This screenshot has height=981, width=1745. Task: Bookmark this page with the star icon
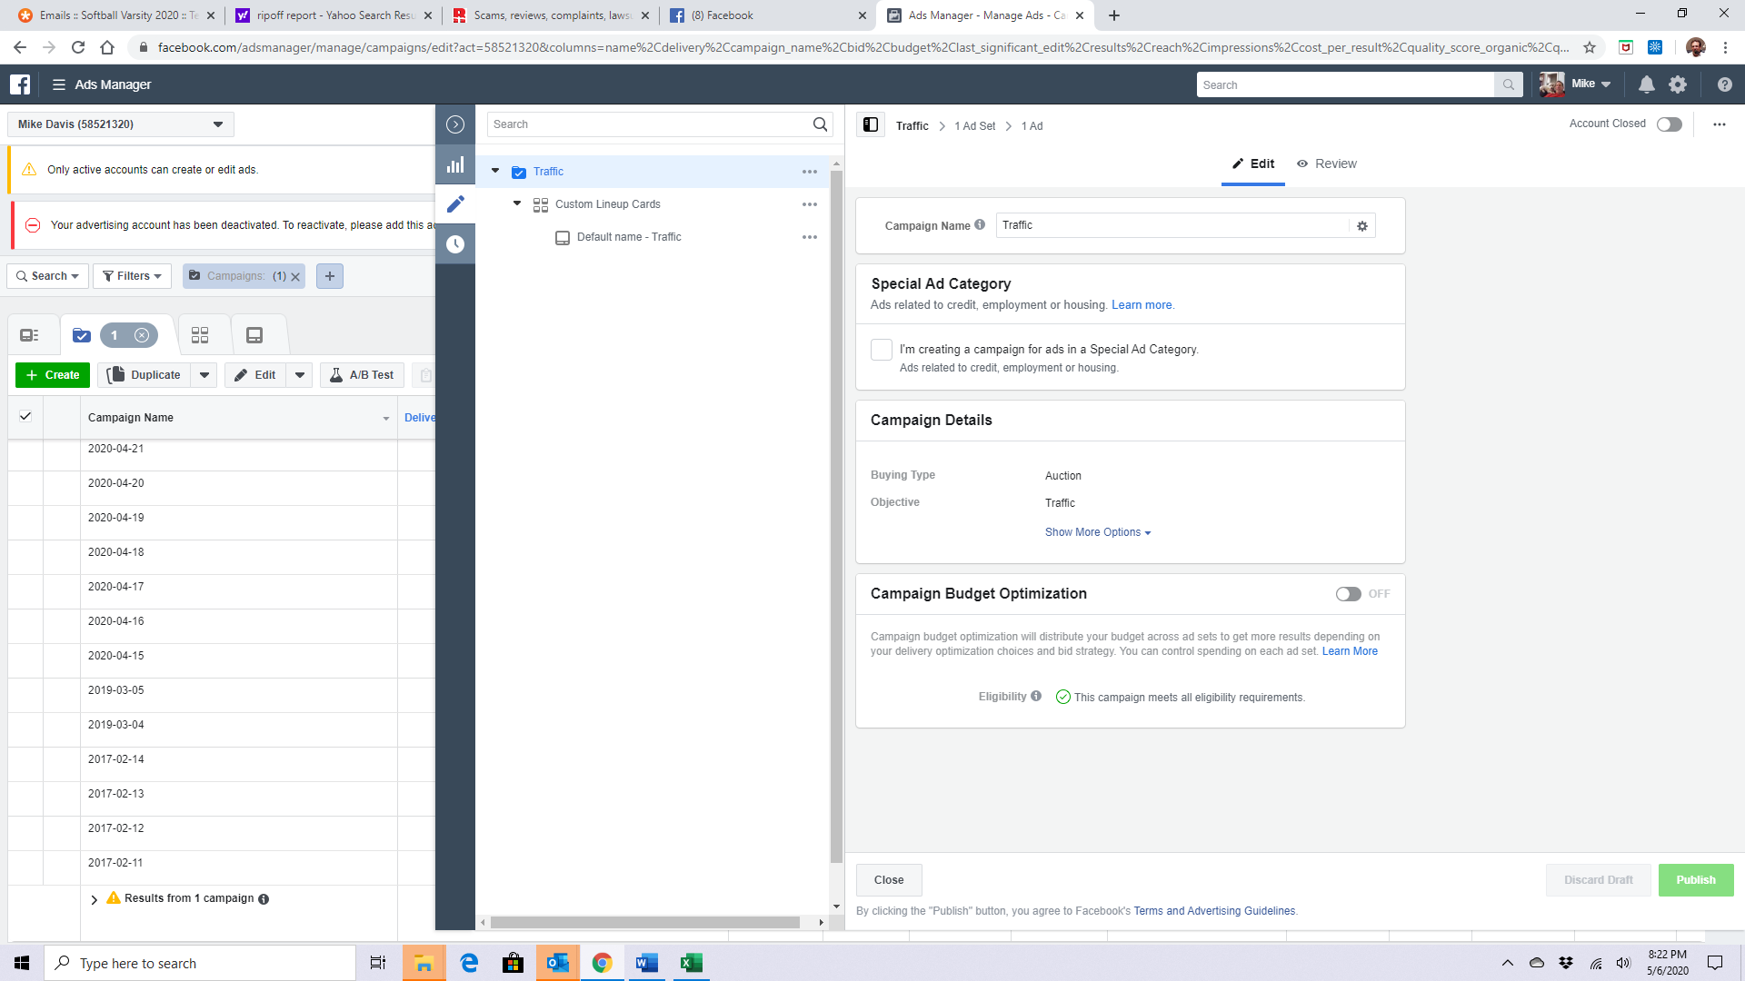click(1590, 47)
